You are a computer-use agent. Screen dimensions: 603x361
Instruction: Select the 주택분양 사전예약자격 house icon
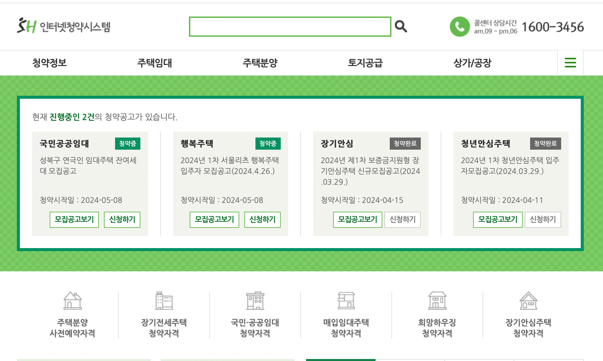pyautogui.click(x=73, y=301)
